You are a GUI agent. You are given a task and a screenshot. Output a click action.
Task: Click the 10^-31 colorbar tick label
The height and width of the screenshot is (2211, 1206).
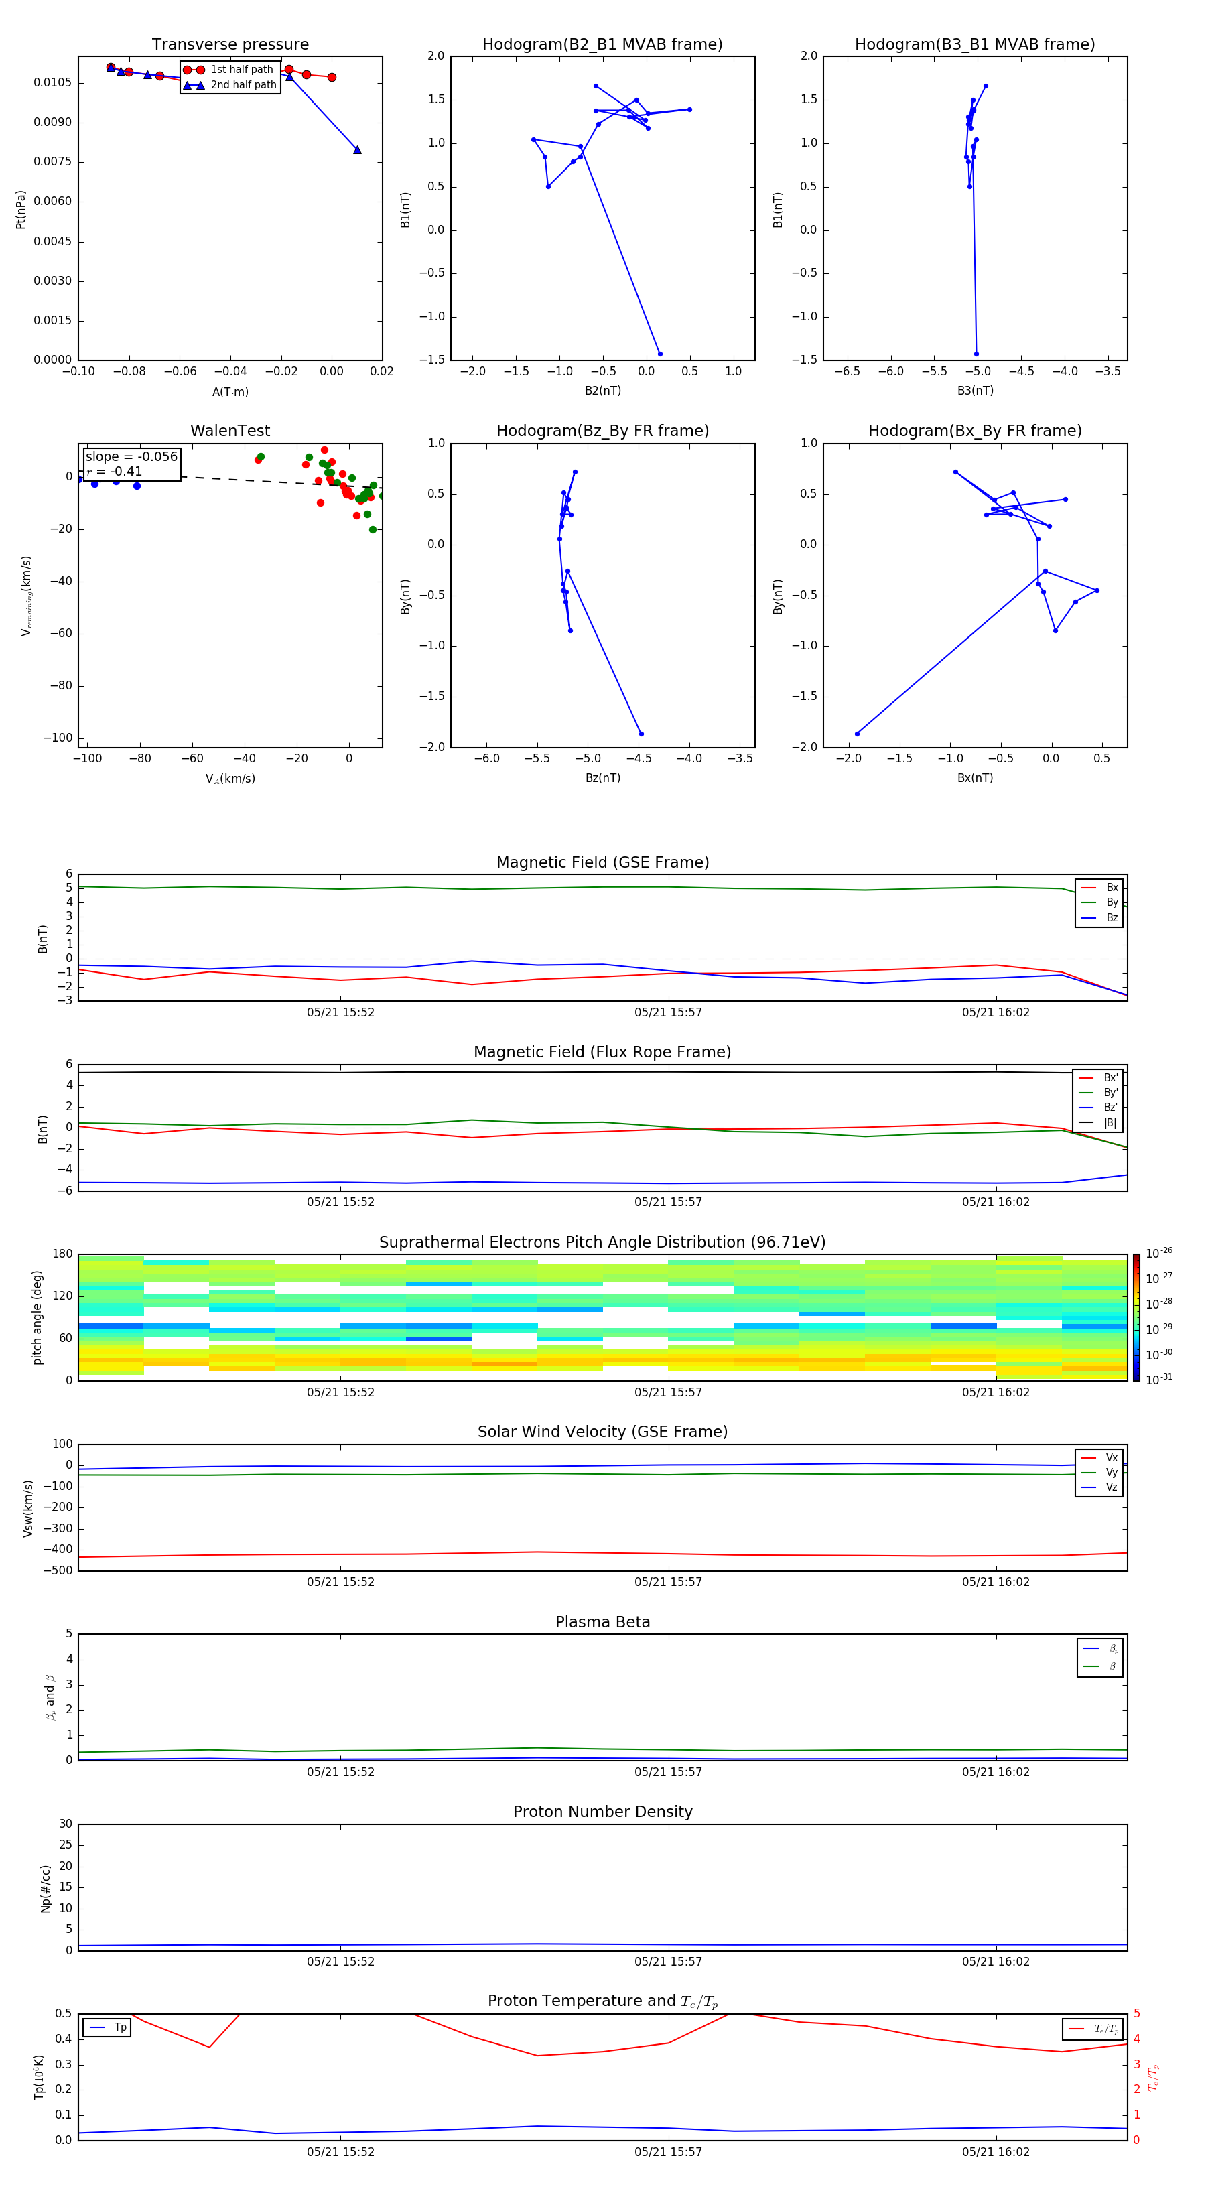pyautogui.click(x=1158, y=1380)
